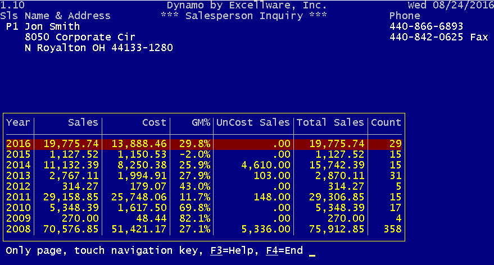Select the 2011 year row

pos(204,197)
